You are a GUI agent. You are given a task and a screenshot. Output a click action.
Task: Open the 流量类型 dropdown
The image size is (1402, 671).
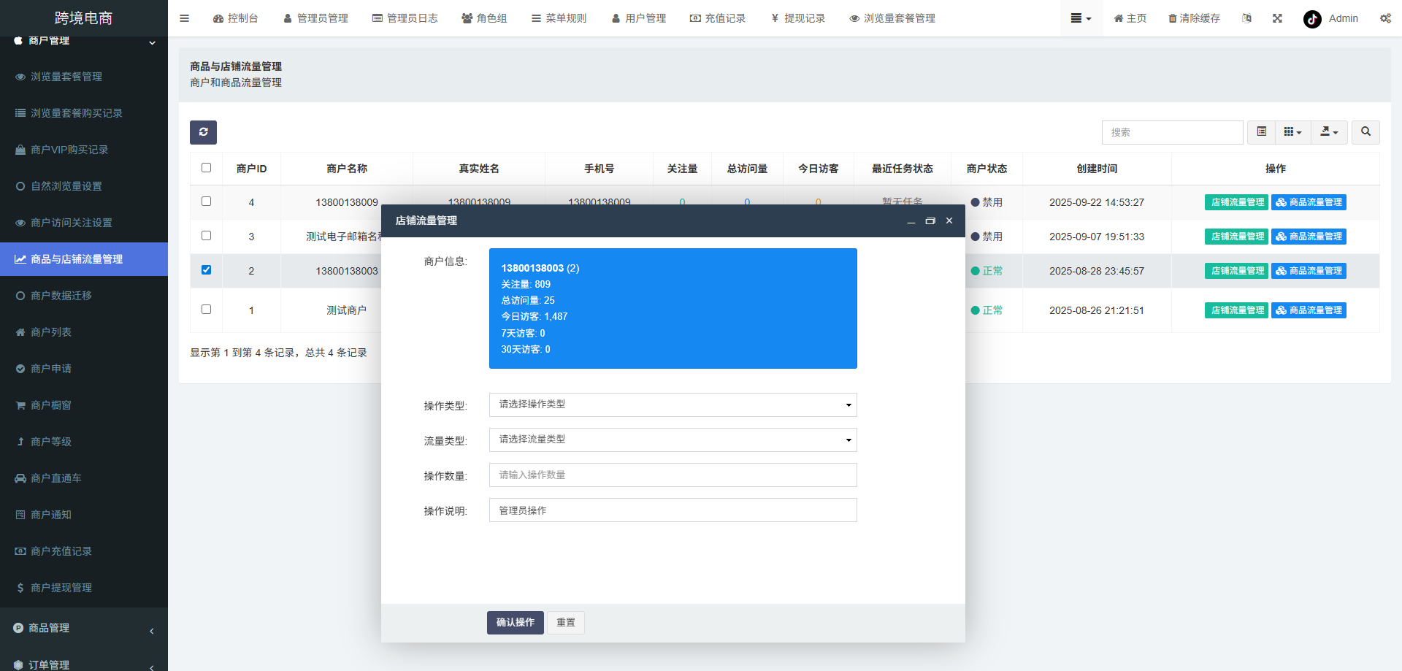[672, 440]
